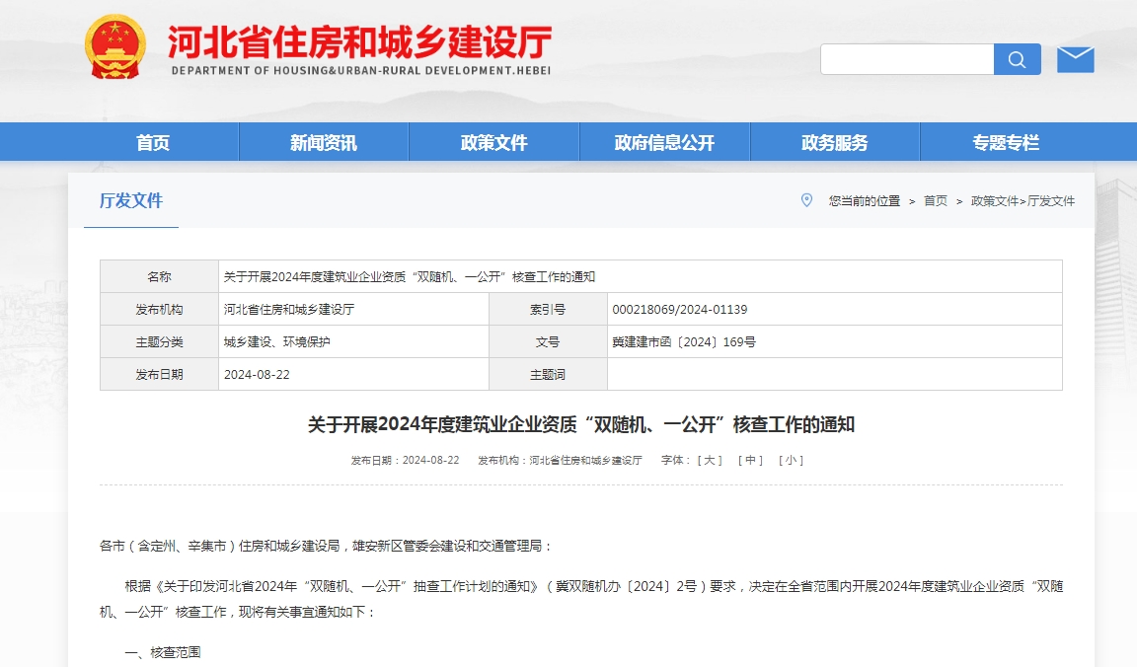Set article font size to 中
1137x667 pixels.
tap(751, 459)
